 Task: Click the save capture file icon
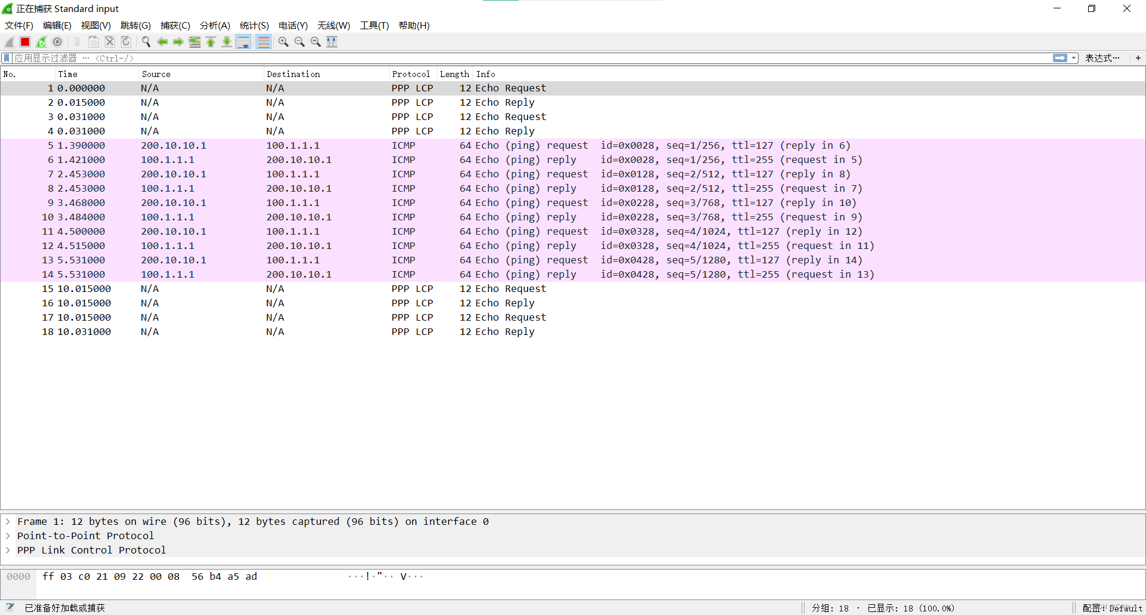(94, 42)
